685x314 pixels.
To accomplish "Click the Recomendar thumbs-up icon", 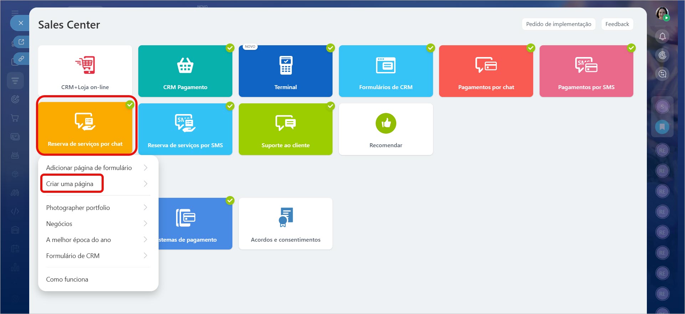I will coord(386,123).
